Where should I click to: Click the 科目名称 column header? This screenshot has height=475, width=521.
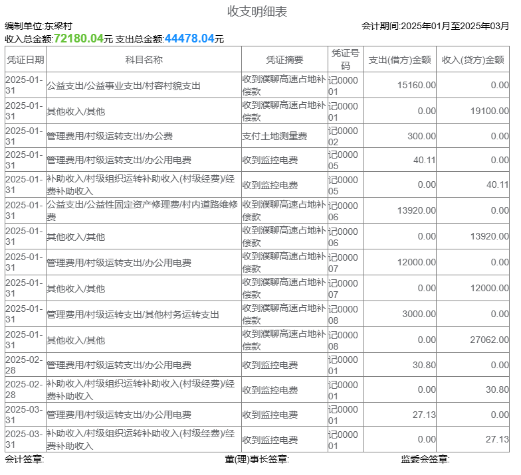coord(144,60)
